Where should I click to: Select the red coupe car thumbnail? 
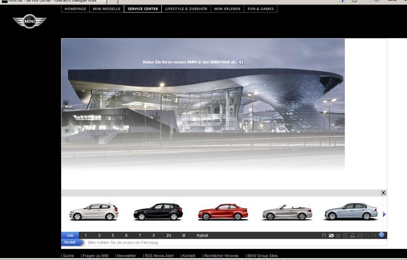point(222,212)
